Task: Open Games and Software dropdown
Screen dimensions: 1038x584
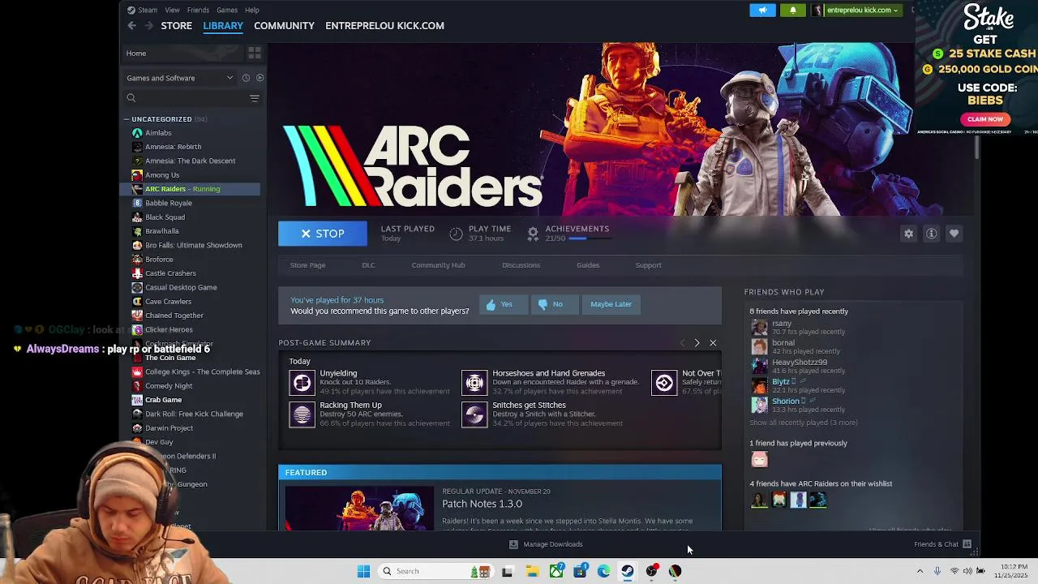Action: (178, 78)
